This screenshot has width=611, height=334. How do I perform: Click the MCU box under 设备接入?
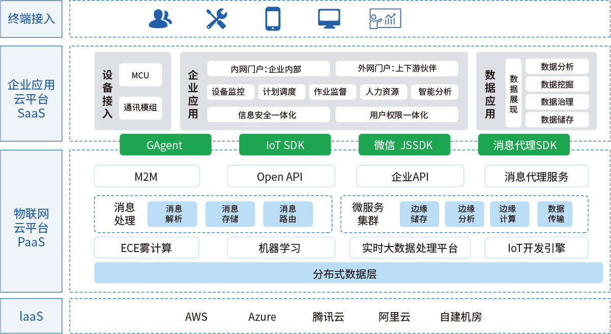[140, 75]
